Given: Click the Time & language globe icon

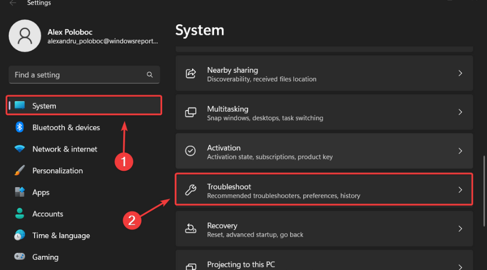Looking at the screenshot, I should (x=20, y=235).
